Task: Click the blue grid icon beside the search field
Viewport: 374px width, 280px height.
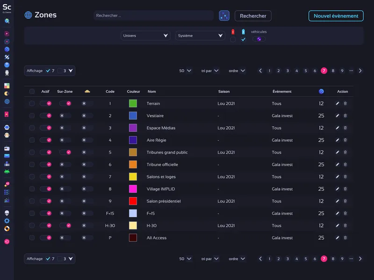Action: point(224,16)
